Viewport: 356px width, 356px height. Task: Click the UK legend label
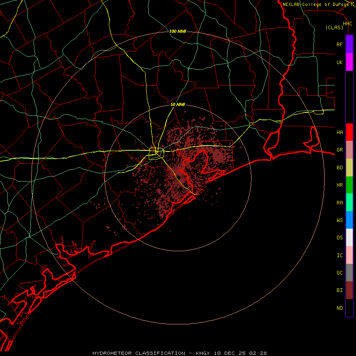click(x=339, y=62)
